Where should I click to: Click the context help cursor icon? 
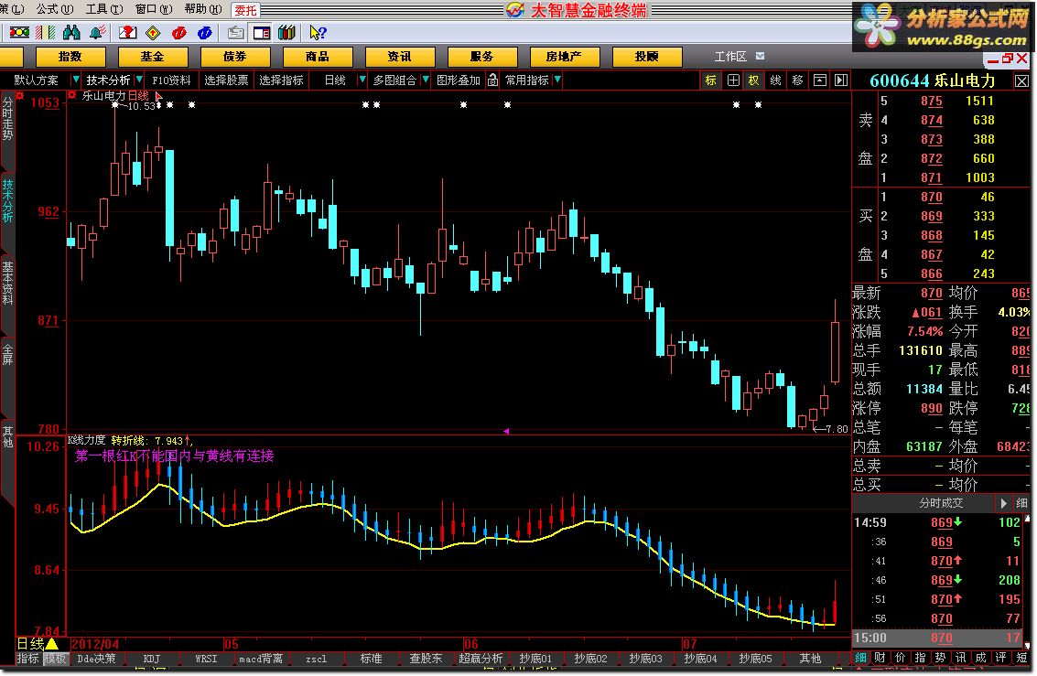[318, 32]
